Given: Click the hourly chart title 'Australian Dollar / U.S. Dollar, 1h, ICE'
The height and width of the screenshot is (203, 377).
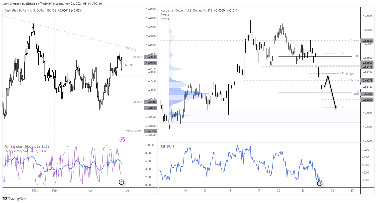Looking at the screenshot, I should tap(187, 10).
